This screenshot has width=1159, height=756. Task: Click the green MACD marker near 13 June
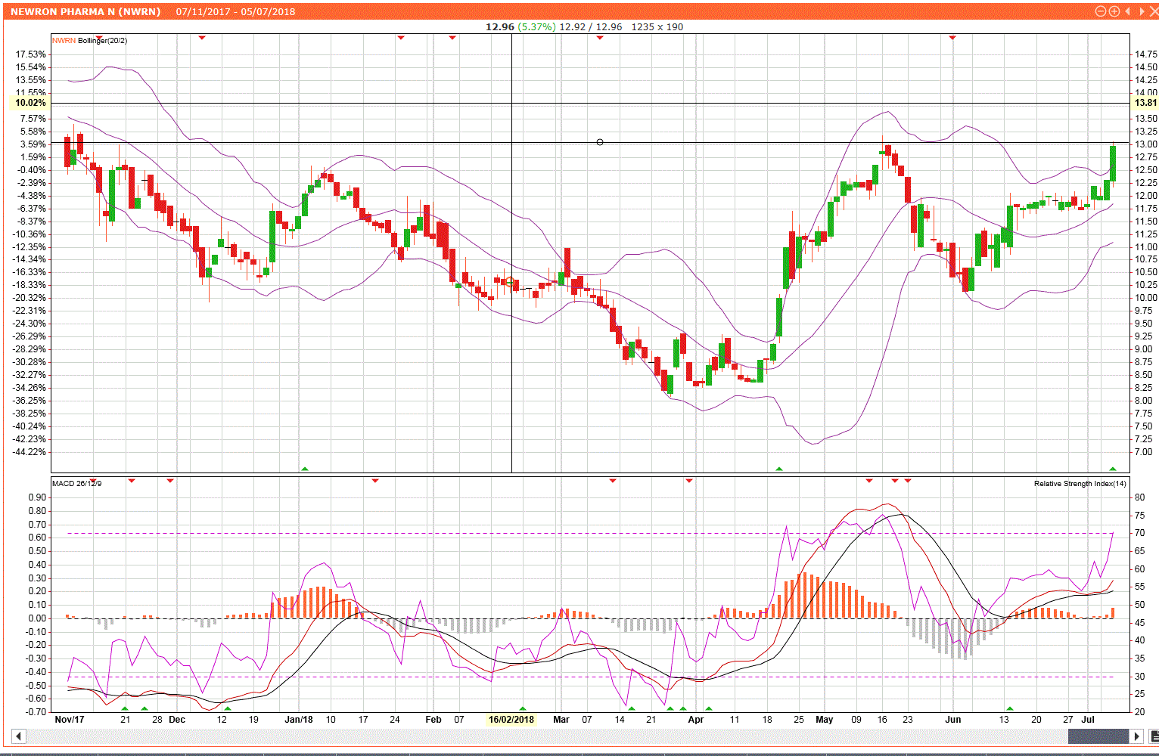[1010, 708]
